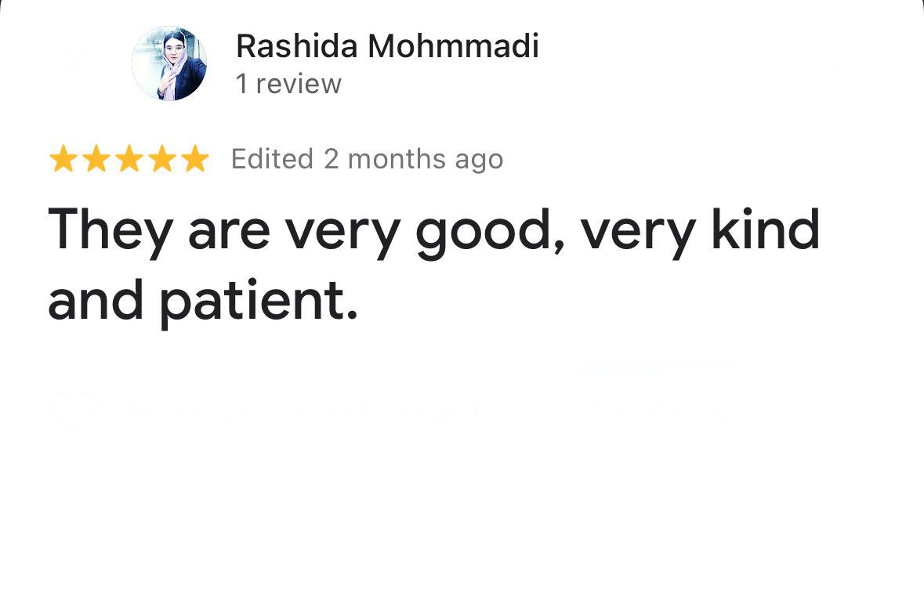Click the "Edited 2 months ago" timestamp

click(367, 159)
